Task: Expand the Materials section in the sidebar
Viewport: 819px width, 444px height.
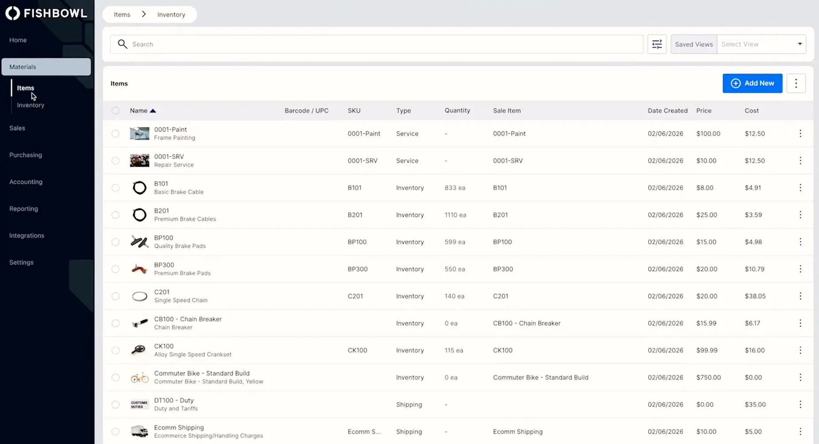Action: (22, 67)
